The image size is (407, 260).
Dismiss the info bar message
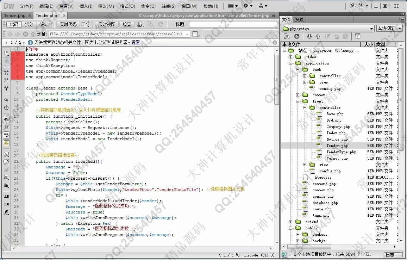pyautogui.click(x=275, y=42)
